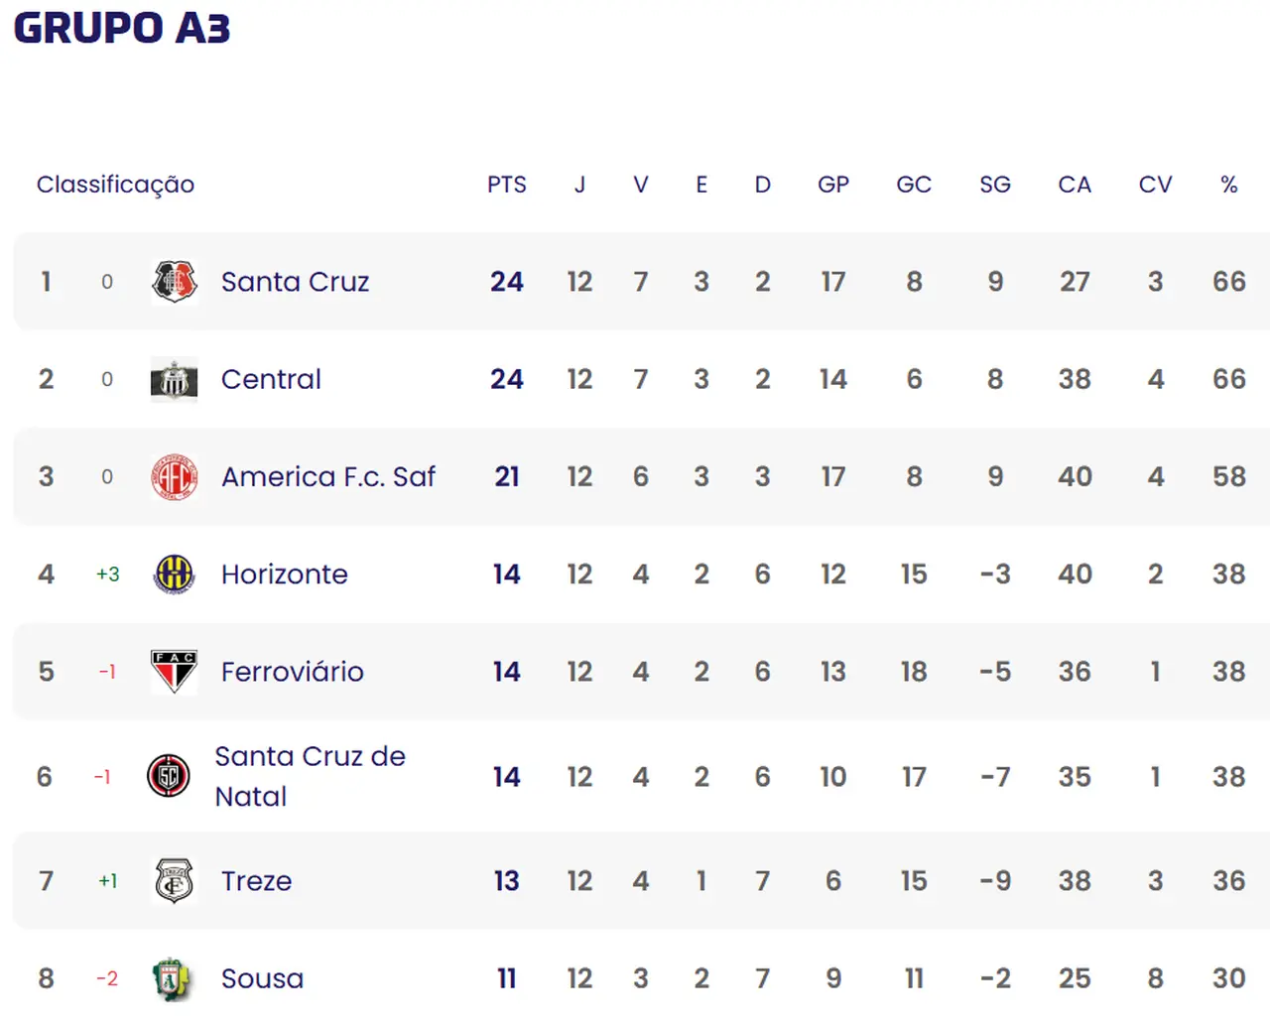
Task: Click the GRUPO A3 heading
Action: [x=122, y=28]
